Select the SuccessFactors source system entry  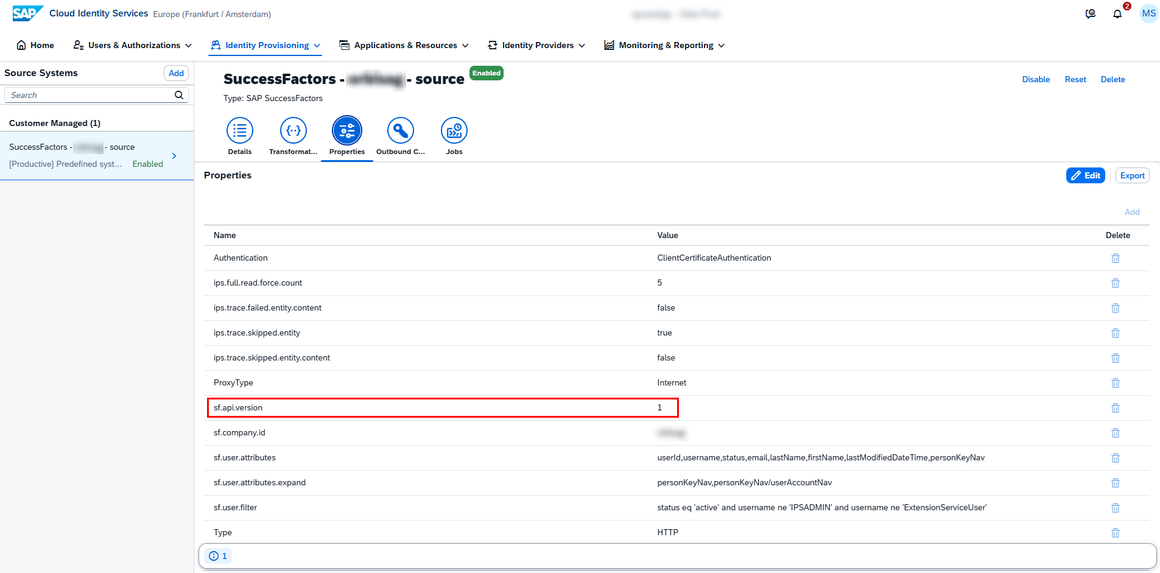(x=97, y=155)
